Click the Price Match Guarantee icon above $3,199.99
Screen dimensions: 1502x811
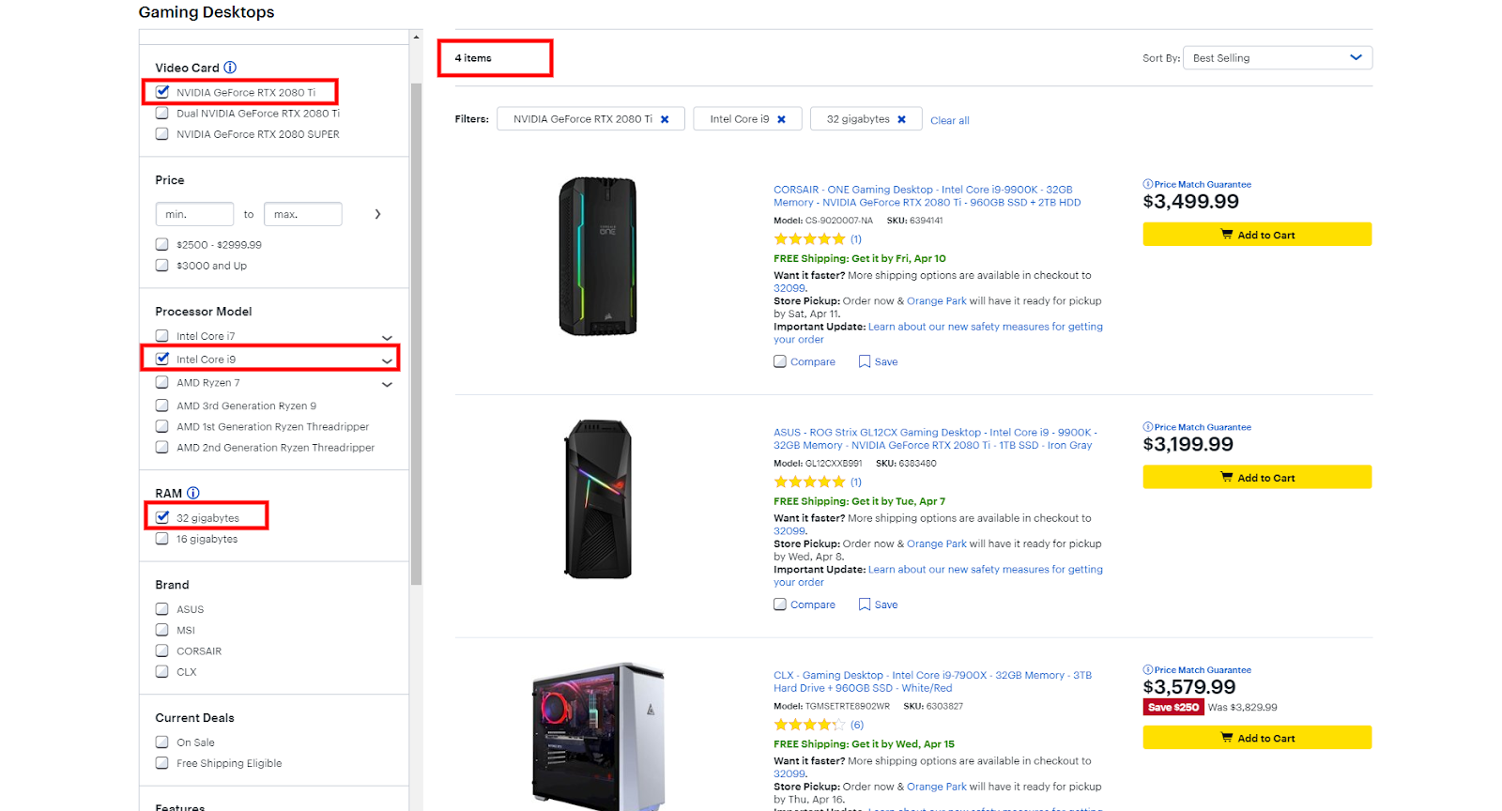point(1147,427)
